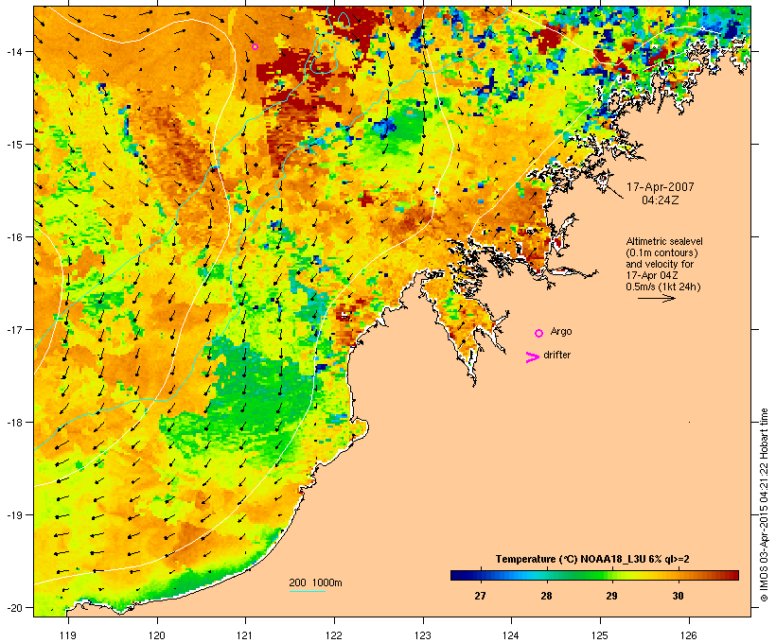The width and height of the screenshot is (776, 643).
Task: Click the vertical IMOS copyright timestamp text
Action: (x=764, y=505)
